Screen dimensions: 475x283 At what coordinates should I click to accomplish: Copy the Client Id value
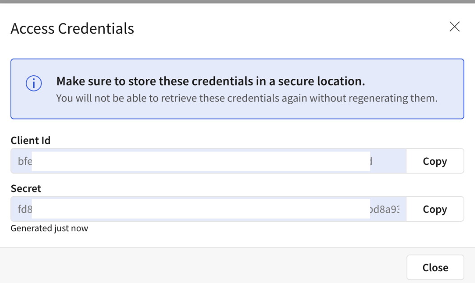pyautogui.click(x=435, y=161)
